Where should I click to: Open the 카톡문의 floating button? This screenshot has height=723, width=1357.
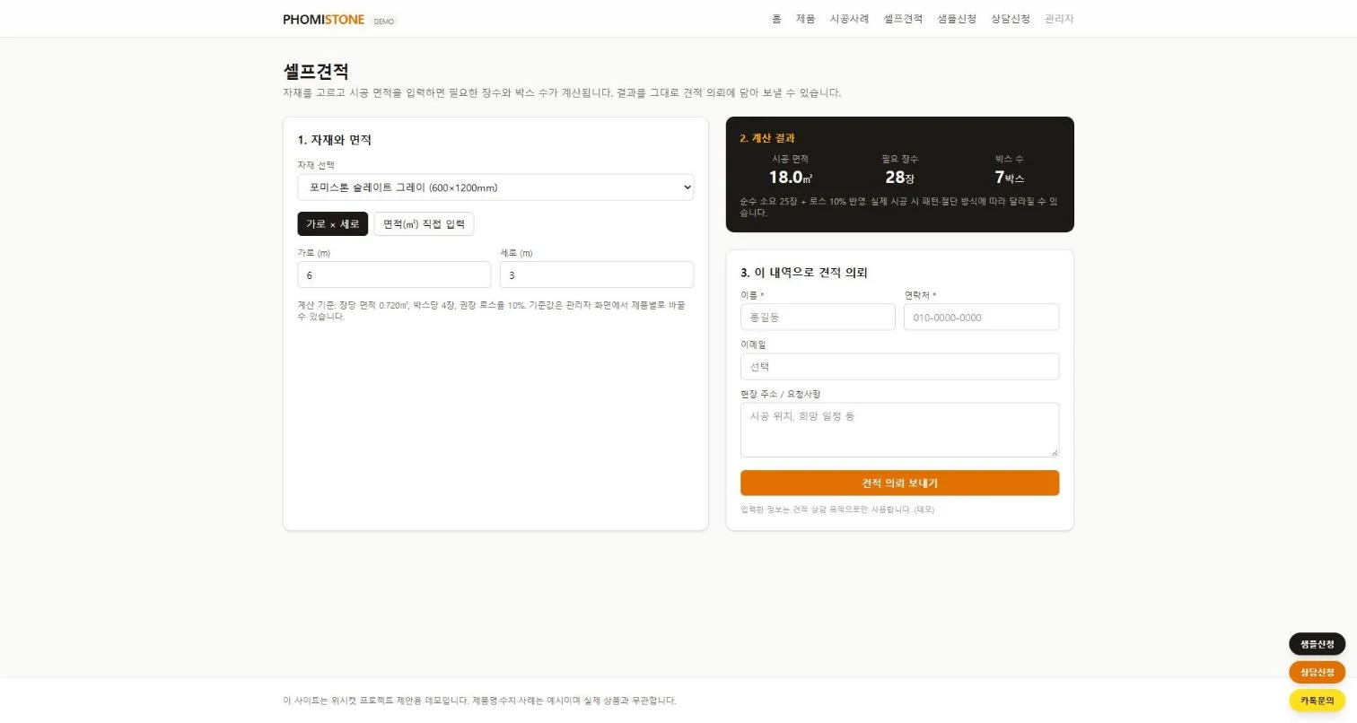(1317, 701)
